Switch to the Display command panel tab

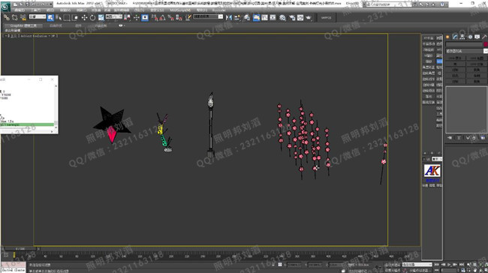pyautogui.click(x=477, y=37)
